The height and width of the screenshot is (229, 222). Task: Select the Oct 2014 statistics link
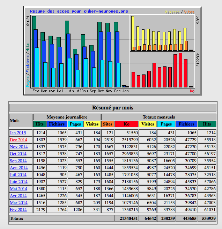pos(18,154)
